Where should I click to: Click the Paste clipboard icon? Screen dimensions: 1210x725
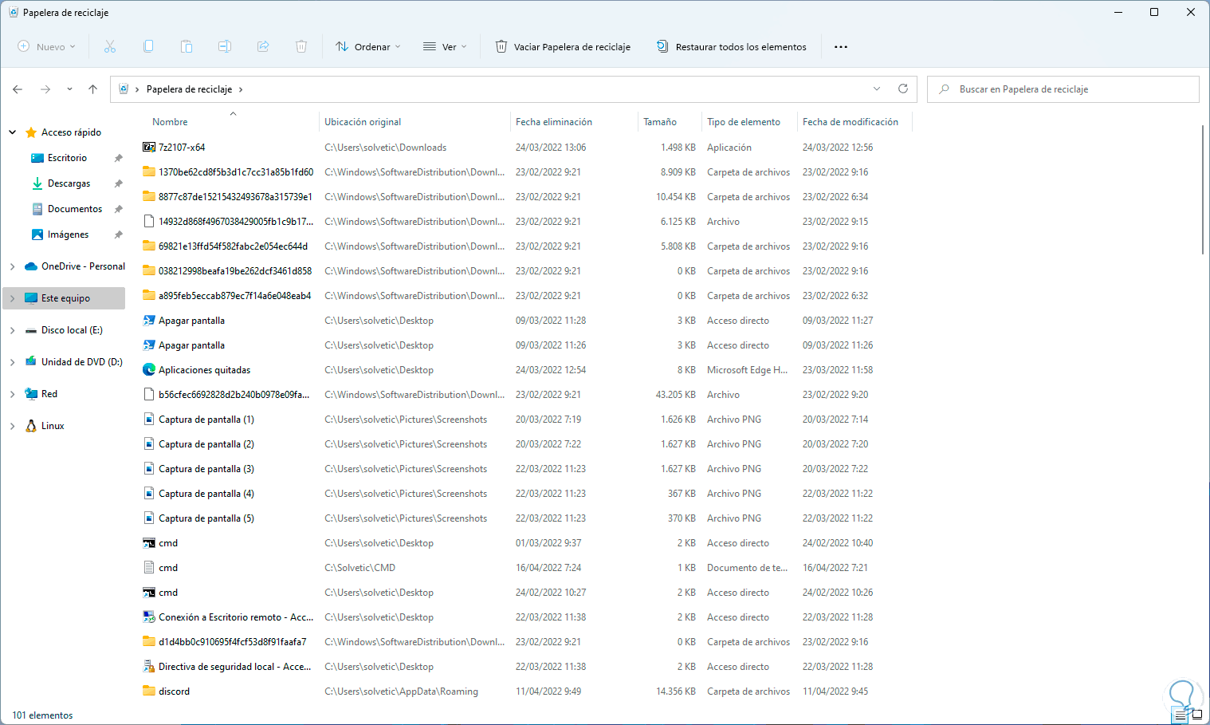pyautogui.click(x=187, y=47)
